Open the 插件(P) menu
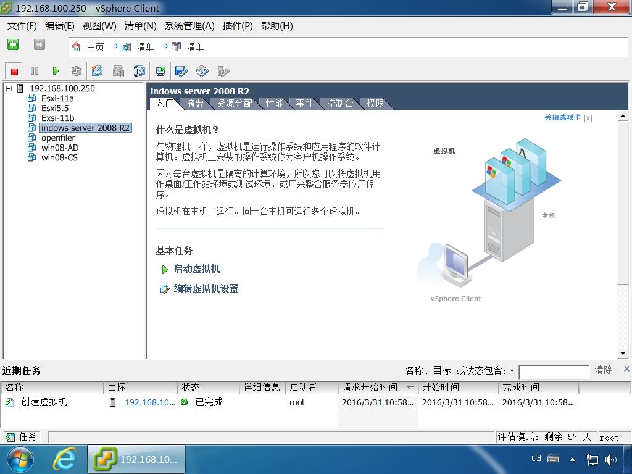 (238, 26)
